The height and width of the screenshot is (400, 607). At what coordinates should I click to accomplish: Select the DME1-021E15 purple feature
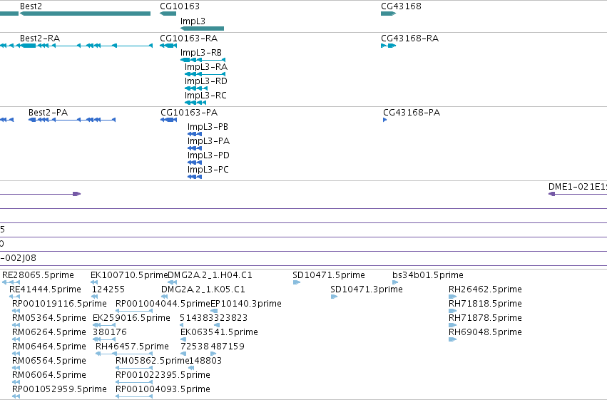pyautogui.click(x=578, y=194)
